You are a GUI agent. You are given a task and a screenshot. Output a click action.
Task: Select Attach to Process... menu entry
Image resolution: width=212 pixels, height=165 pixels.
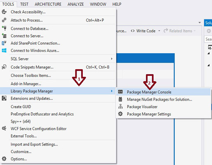coord(58,20)
